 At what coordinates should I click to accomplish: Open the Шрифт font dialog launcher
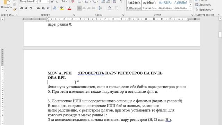74,15
